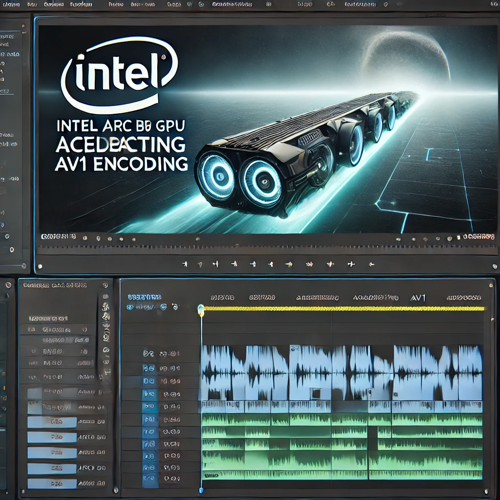Click the white dot in preview panel's bottom-left corner
This screenshot has height=500, width=500.
click(40, 266)
